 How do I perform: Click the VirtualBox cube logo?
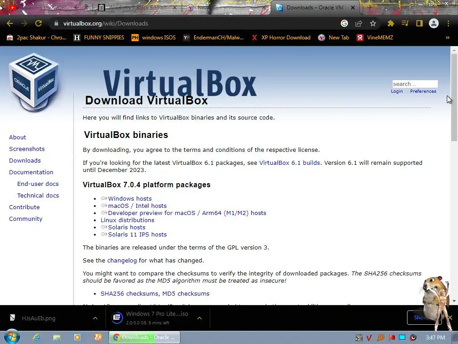click(34, 82)
